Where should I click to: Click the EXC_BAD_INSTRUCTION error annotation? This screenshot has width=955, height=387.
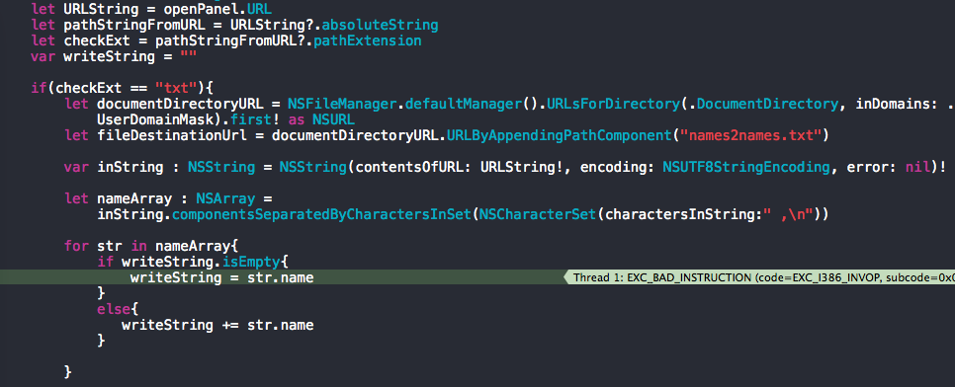pyautogui.click(x=759, y=277)
